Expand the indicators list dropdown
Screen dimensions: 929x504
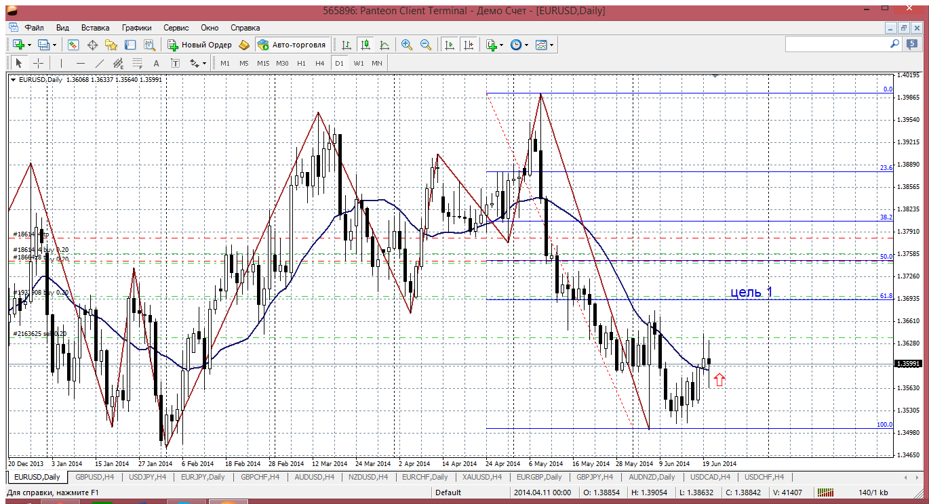click(501, 45)
